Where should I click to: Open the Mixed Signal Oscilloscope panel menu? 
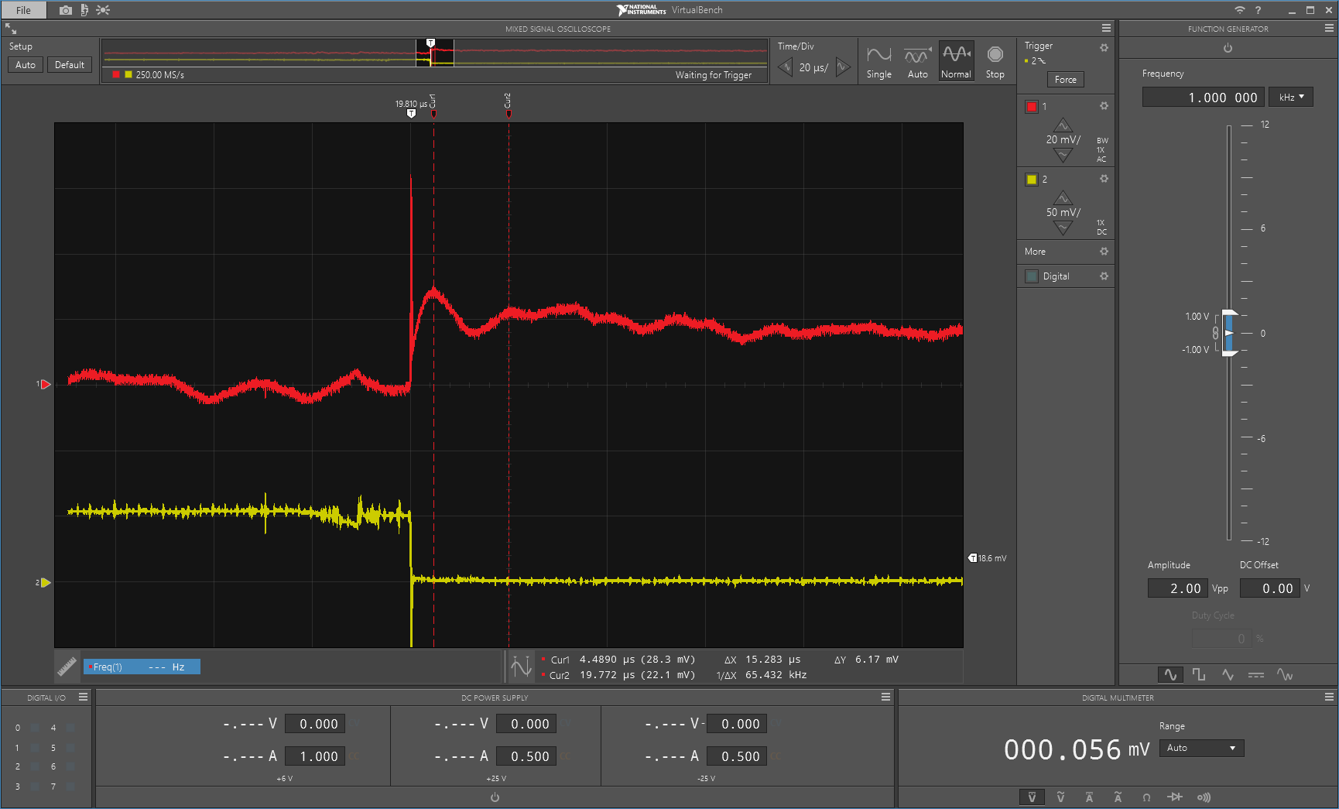point(1106,28)
